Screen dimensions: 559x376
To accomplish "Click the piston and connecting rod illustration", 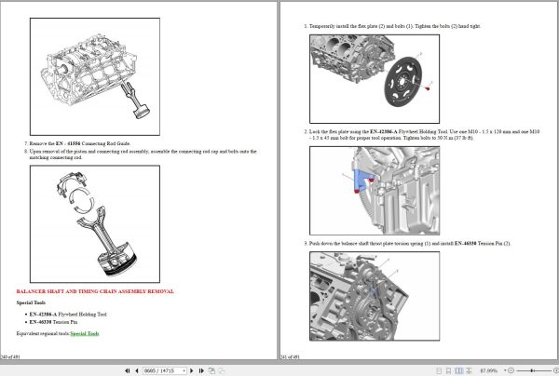I will (x=95, y=224).
